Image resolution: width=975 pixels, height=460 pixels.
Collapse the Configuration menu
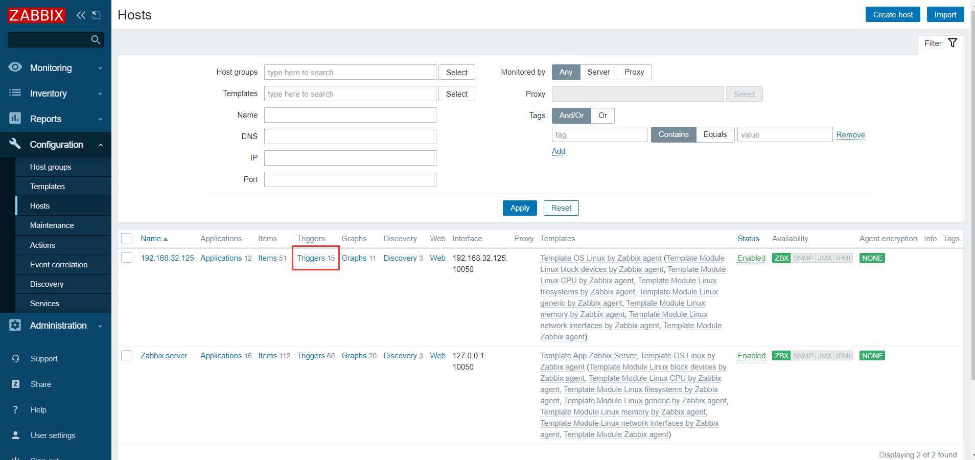(x=56, y=144)
